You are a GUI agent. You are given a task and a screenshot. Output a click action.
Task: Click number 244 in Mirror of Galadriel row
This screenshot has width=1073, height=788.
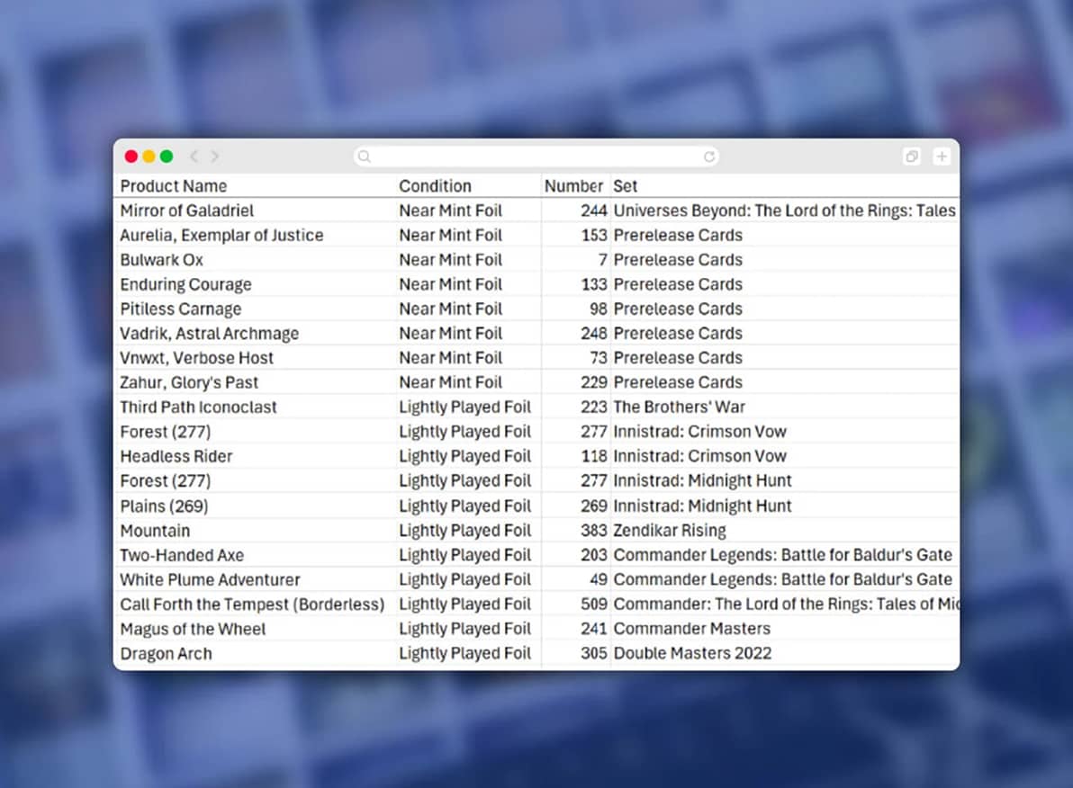point(594,210)
